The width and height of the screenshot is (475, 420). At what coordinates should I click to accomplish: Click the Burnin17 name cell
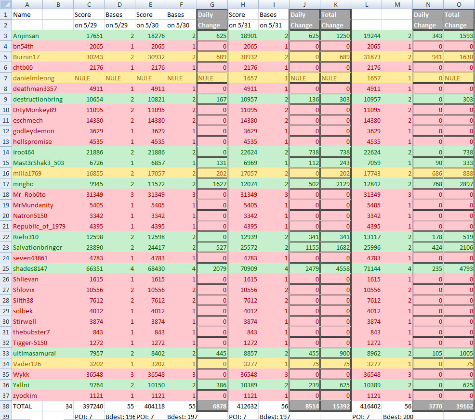(27, 57)
